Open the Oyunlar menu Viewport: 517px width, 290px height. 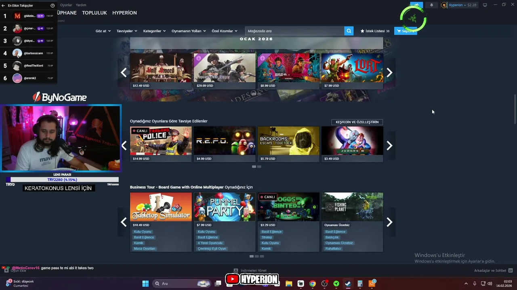coord(66,5)
